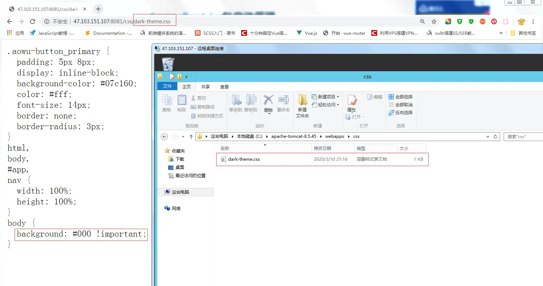Refresh the Explorer folder view

coord(495,136)
